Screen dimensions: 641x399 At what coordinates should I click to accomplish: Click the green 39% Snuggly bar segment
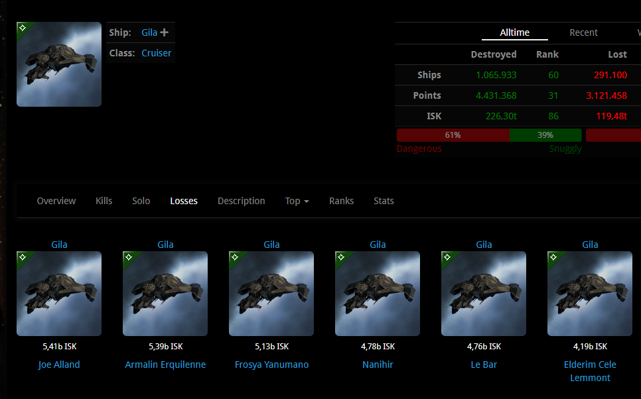coord(545,135)
